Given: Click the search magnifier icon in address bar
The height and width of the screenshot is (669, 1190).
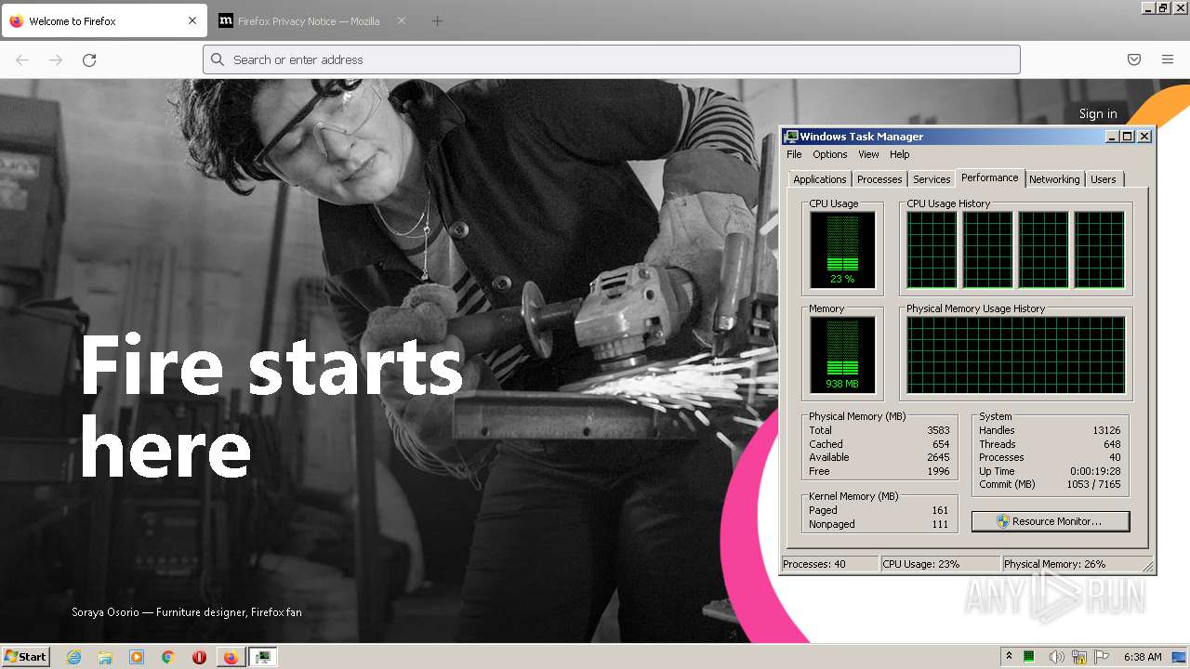Looking at the screenshot, I should click(x=218, y=59).
